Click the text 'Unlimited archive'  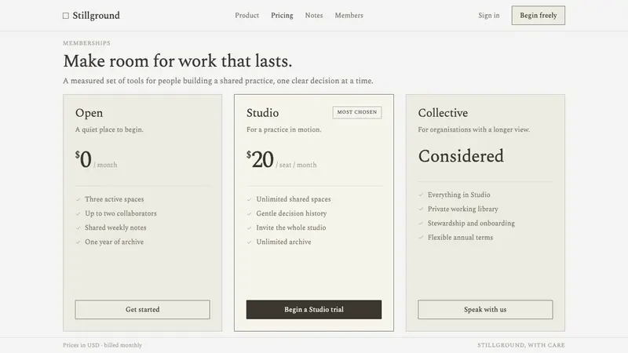click(x=283, y=242)
